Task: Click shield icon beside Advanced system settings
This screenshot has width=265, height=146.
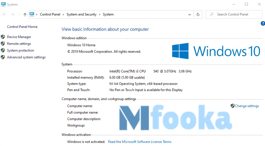Action: coord(3,57)
